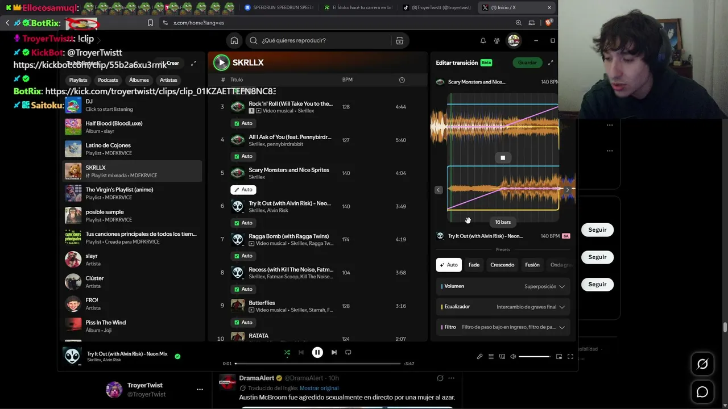The image size is (728, 409).
Task: Open the mini player
Action: (559, 357)
